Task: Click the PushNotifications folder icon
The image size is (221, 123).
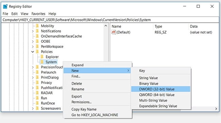Action: pyautogui.click(x=37, y=88)
